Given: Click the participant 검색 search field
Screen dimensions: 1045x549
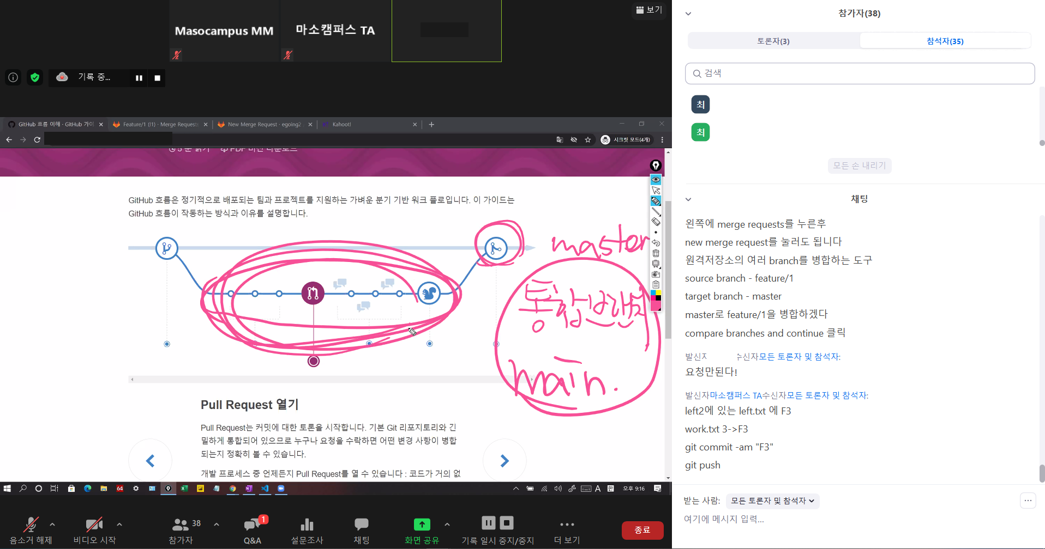Looking at the screenshot, I should 860,74.
